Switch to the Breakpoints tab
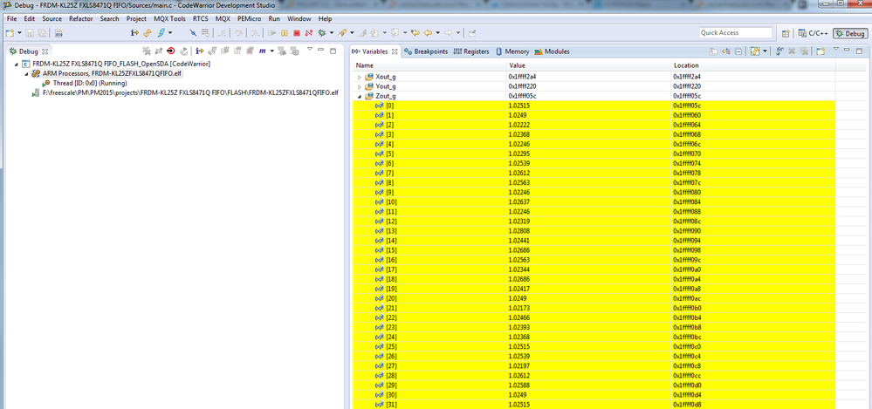The image size is (872, 409). [425, 51]
